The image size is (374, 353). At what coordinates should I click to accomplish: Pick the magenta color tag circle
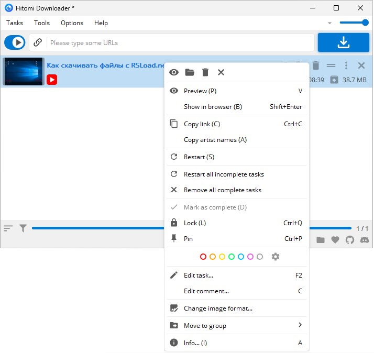coord(250,257)
